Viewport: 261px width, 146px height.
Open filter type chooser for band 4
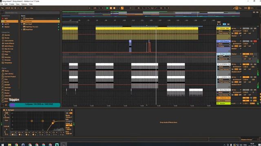[x=34, y=132]
